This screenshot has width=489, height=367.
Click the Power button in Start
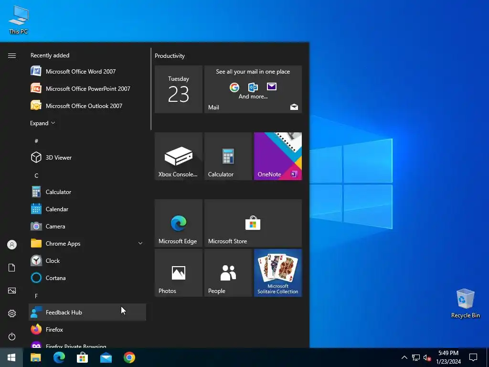click(12, 336)
